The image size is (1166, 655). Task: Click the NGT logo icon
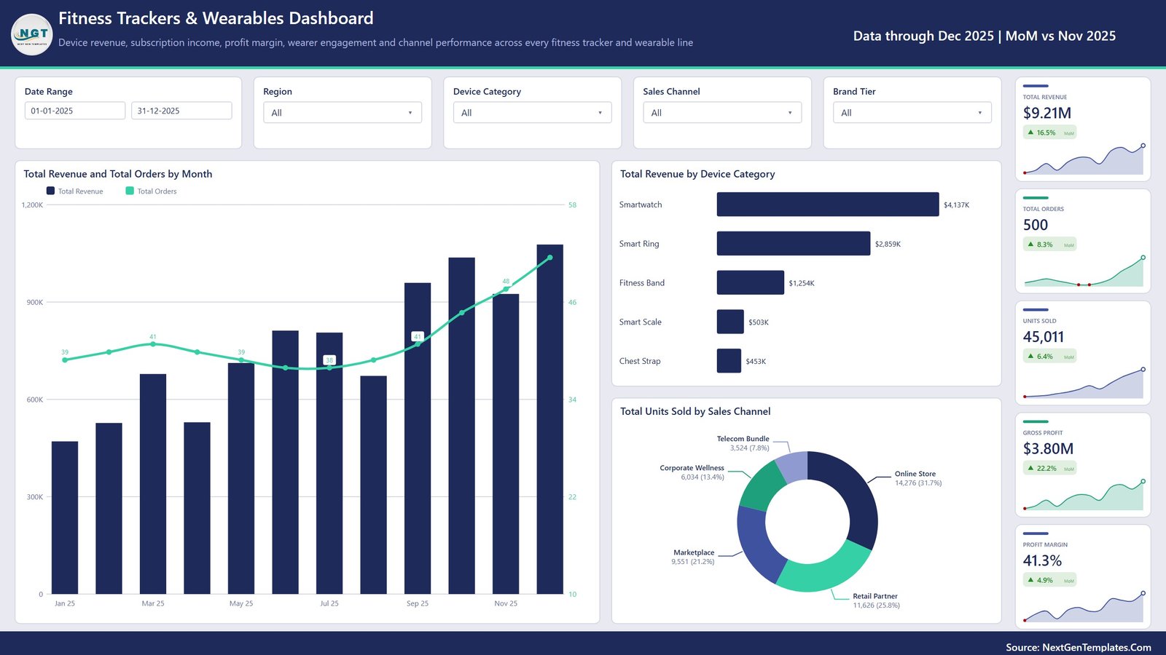pos(32,34)
